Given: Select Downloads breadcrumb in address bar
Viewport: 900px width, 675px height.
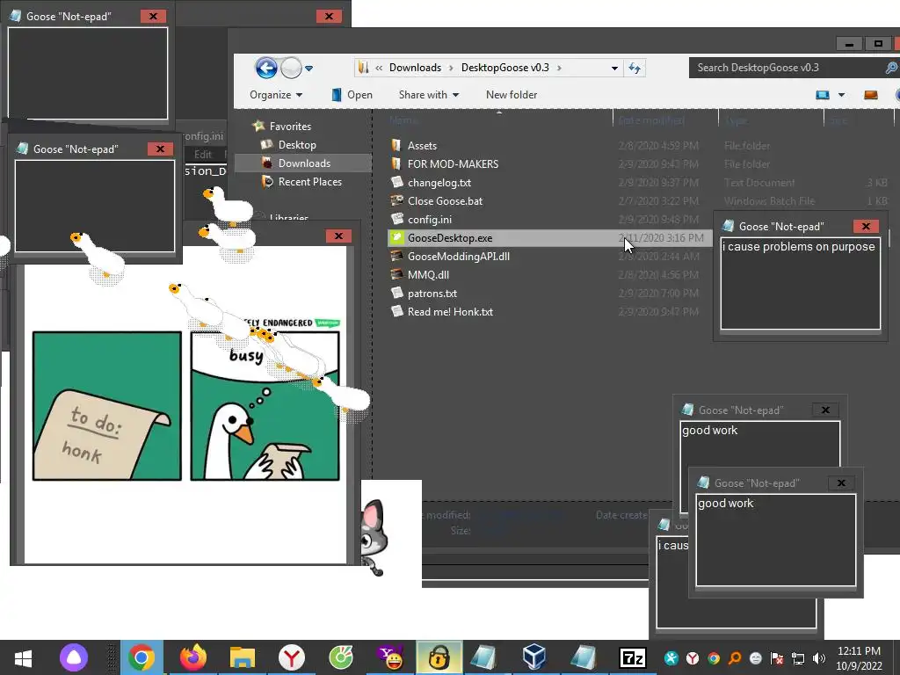Looking at the screenshot, I should pyautogui.click(x=415, y=68).
